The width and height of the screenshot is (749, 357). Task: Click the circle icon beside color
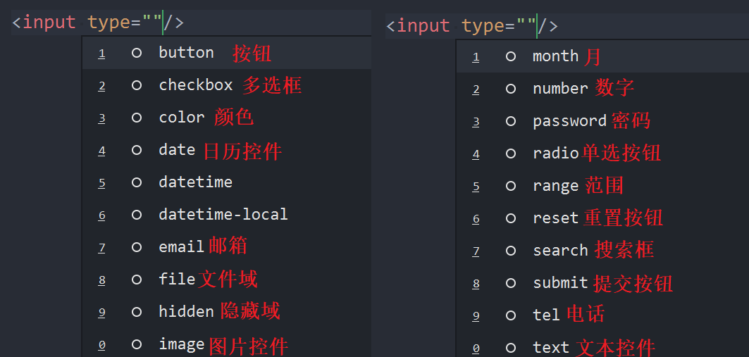(137, 118)
